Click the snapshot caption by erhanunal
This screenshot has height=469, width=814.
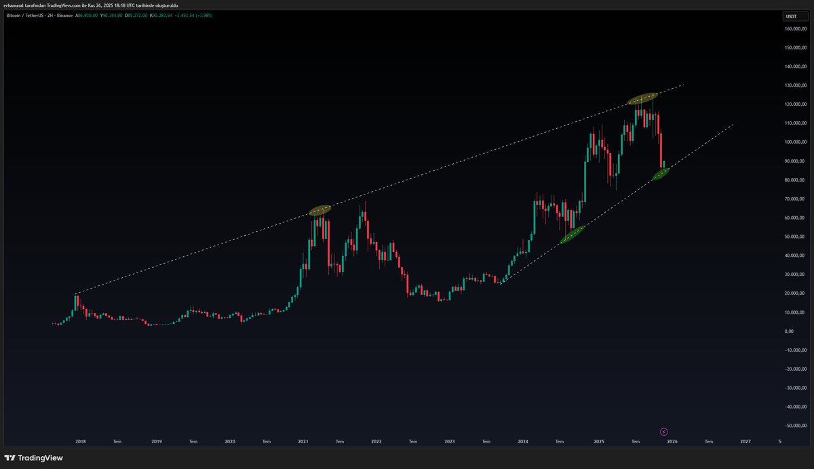tap(91, 5)
